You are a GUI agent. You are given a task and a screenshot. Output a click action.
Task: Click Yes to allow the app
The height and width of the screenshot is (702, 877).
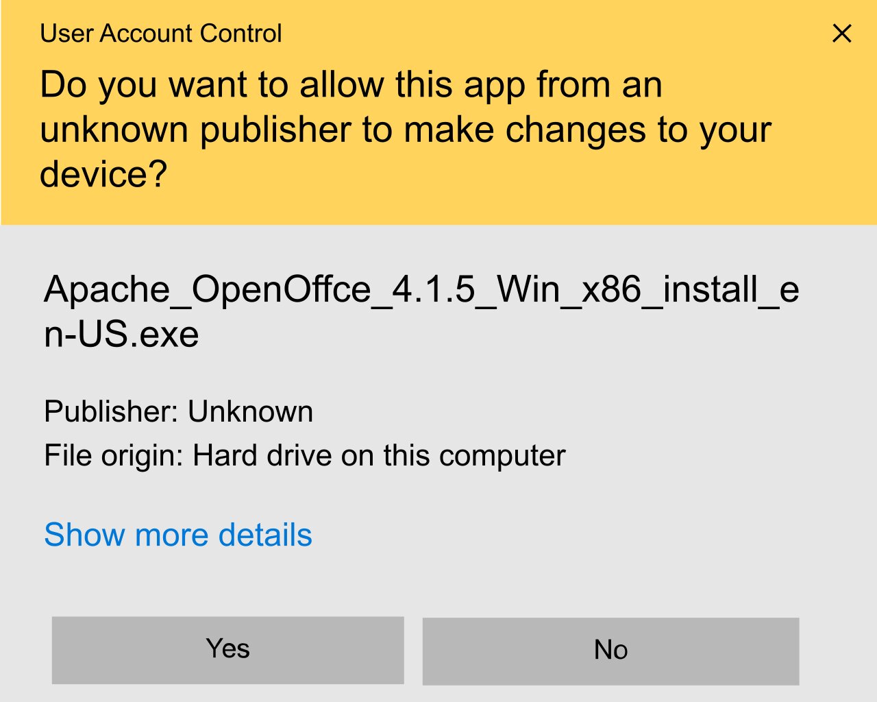click(227, 649)
